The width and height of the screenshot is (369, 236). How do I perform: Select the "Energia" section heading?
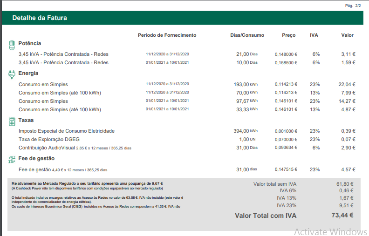click(28, 73)
